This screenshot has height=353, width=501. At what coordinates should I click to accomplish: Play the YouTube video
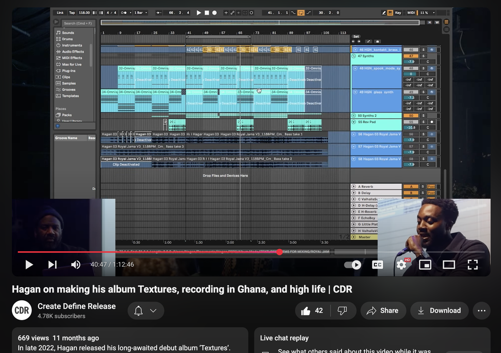tap(29, 265)
